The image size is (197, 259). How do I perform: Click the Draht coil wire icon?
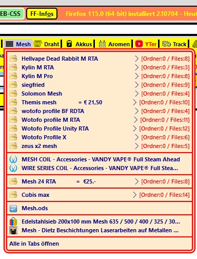[x=37, y=44]
